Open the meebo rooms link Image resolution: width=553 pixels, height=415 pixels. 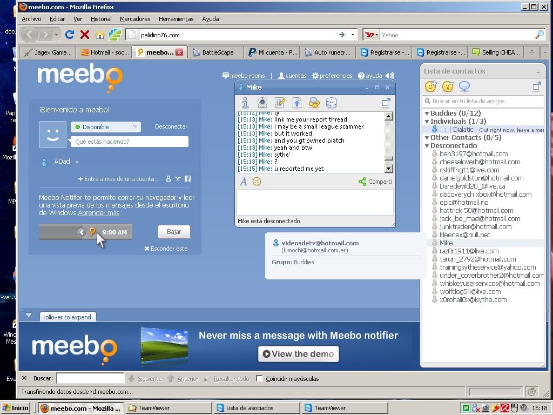tap(244, 76)
